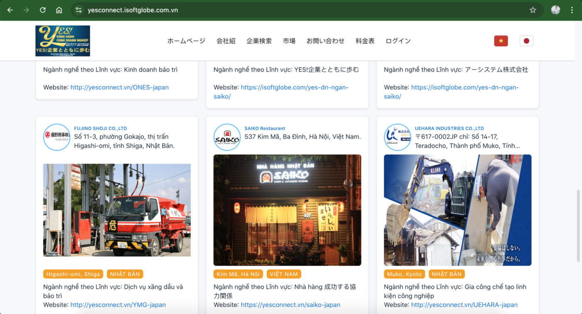Image resolution: width=582 pixels, height=314 pixels.
Task: Click the browser back arrow
Action: [x=10, y=10]
